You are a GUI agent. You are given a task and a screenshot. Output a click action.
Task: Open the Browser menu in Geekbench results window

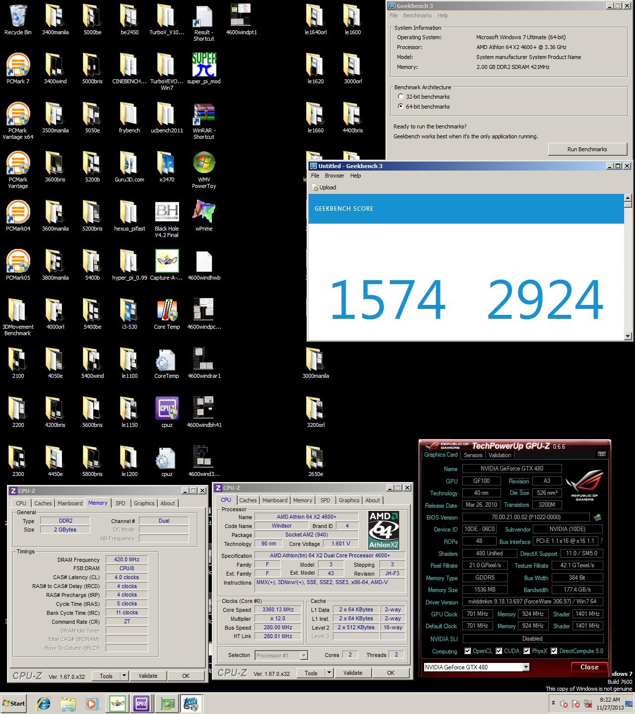point(334,176)
